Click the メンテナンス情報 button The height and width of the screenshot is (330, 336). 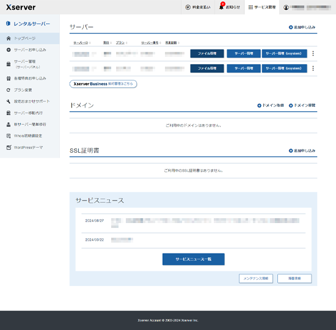click(x=256, y=279)
